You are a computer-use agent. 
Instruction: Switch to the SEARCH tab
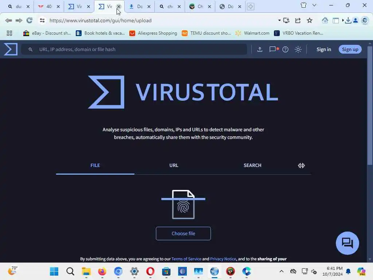(x=252, y=166)
